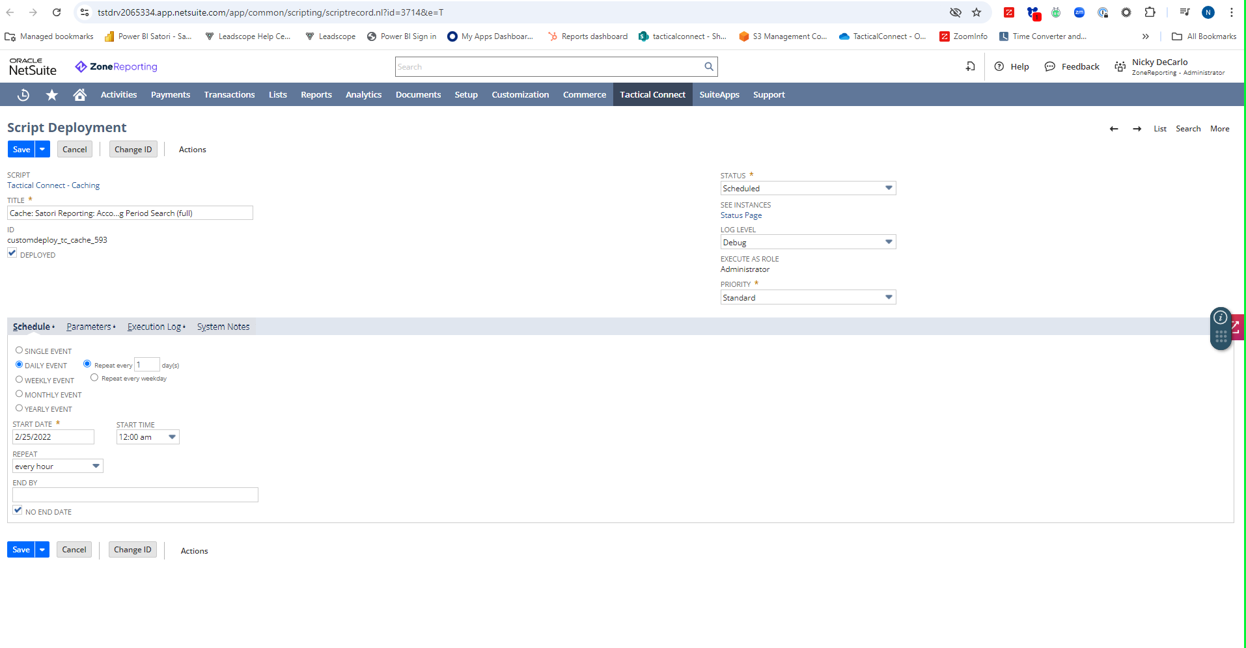
Task: Click the global search magnifier icon
Action: point(709,66)
